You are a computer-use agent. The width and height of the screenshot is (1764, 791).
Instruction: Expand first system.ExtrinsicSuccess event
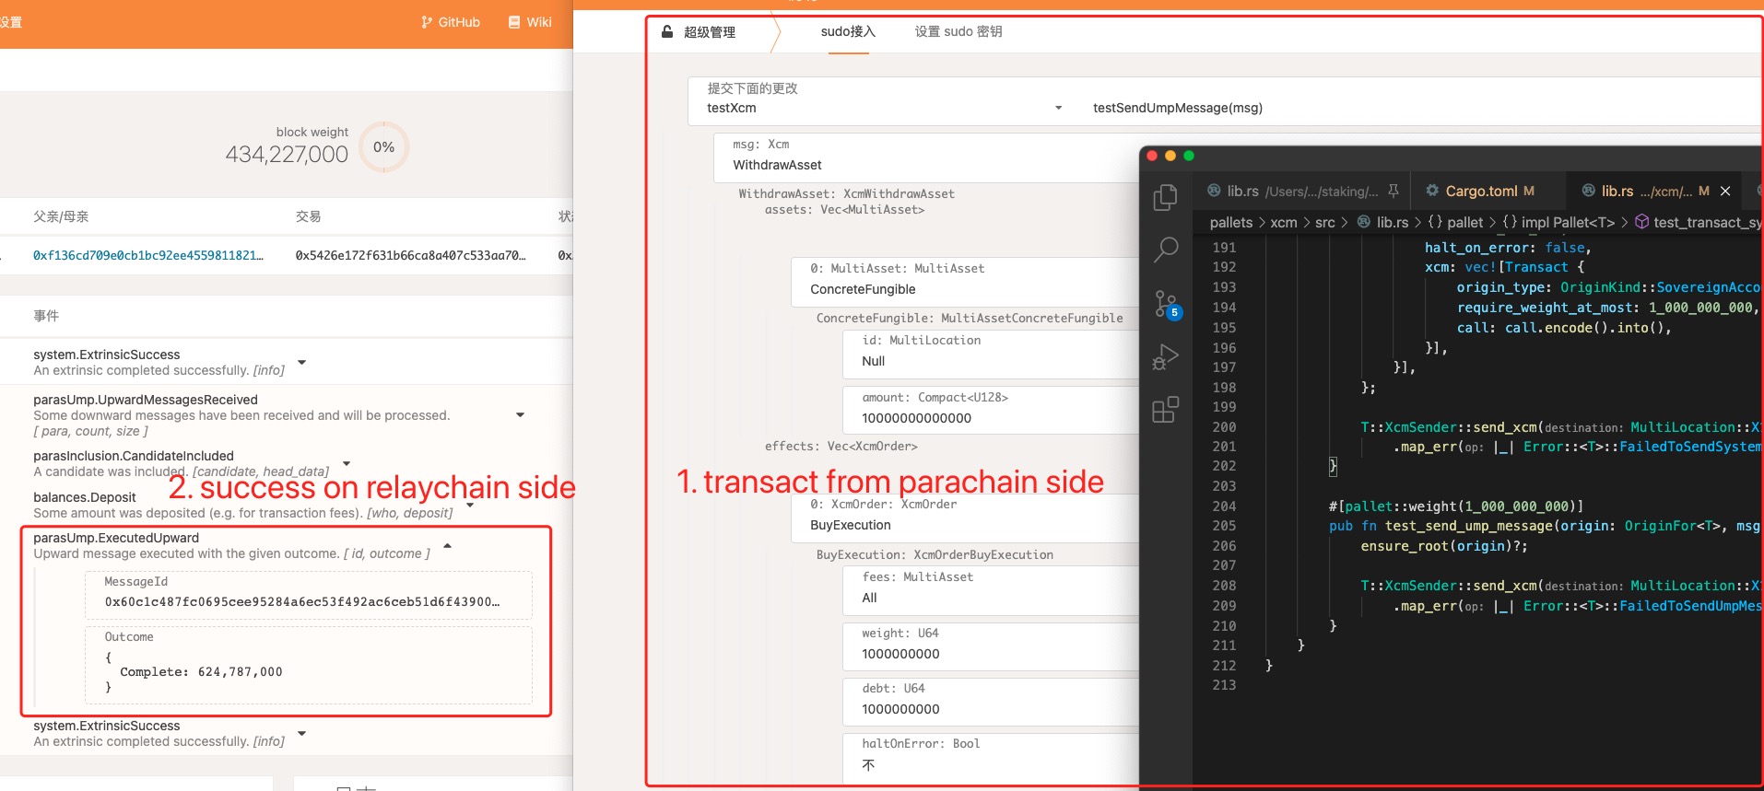tap(301, 362)
